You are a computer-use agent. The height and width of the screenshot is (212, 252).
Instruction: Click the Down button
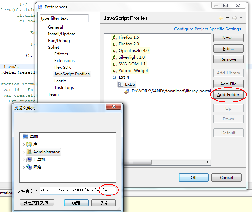[229, 119]
